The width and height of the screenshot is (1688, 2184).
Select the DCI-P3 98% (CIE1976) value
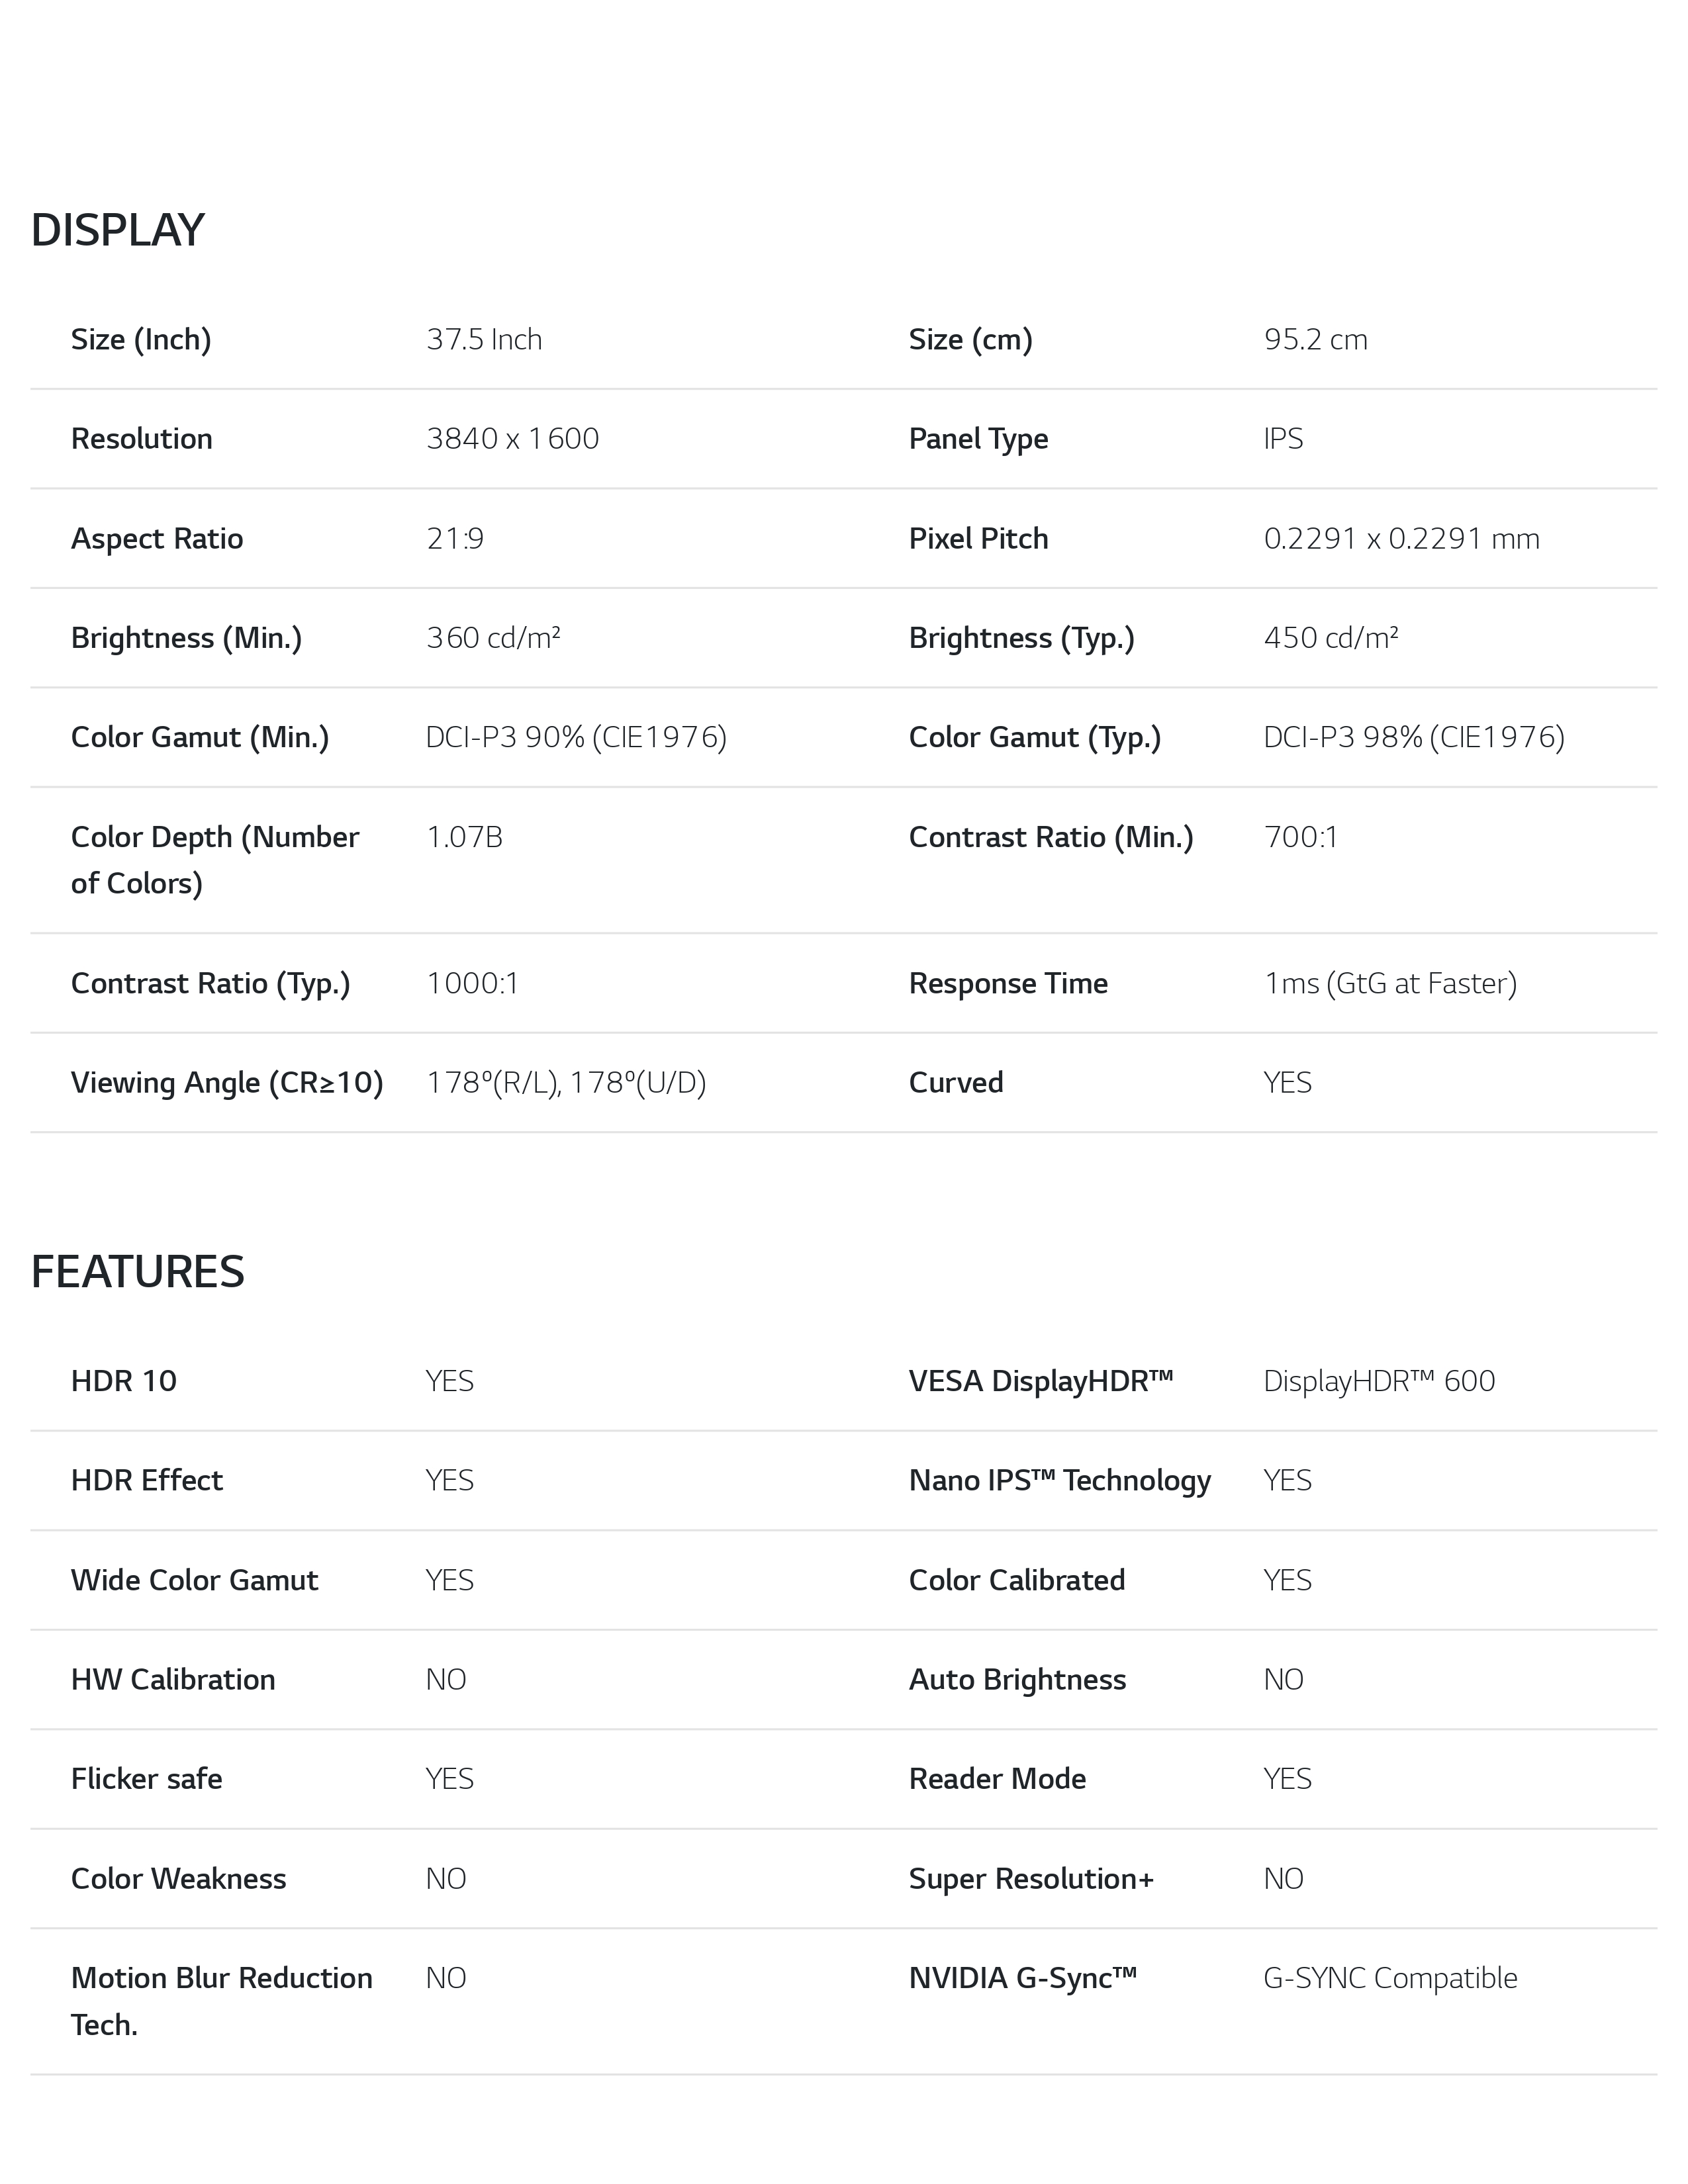point(1414,737)
